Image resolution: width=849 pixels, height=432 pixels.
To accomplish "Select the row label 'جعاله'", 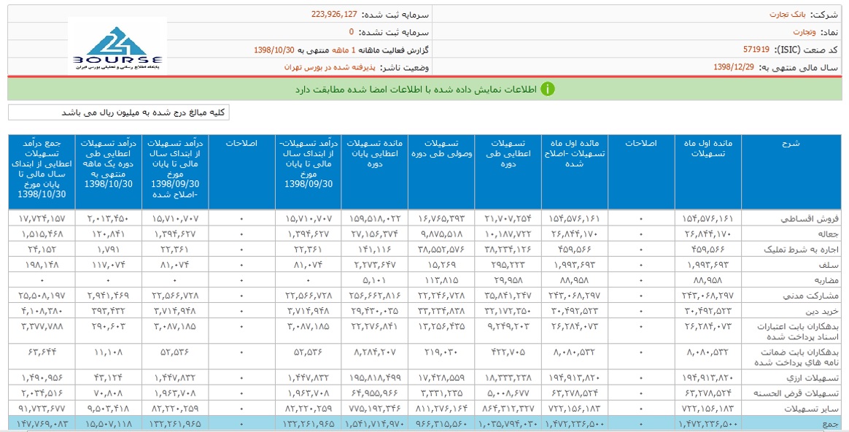I will [827, 234].
